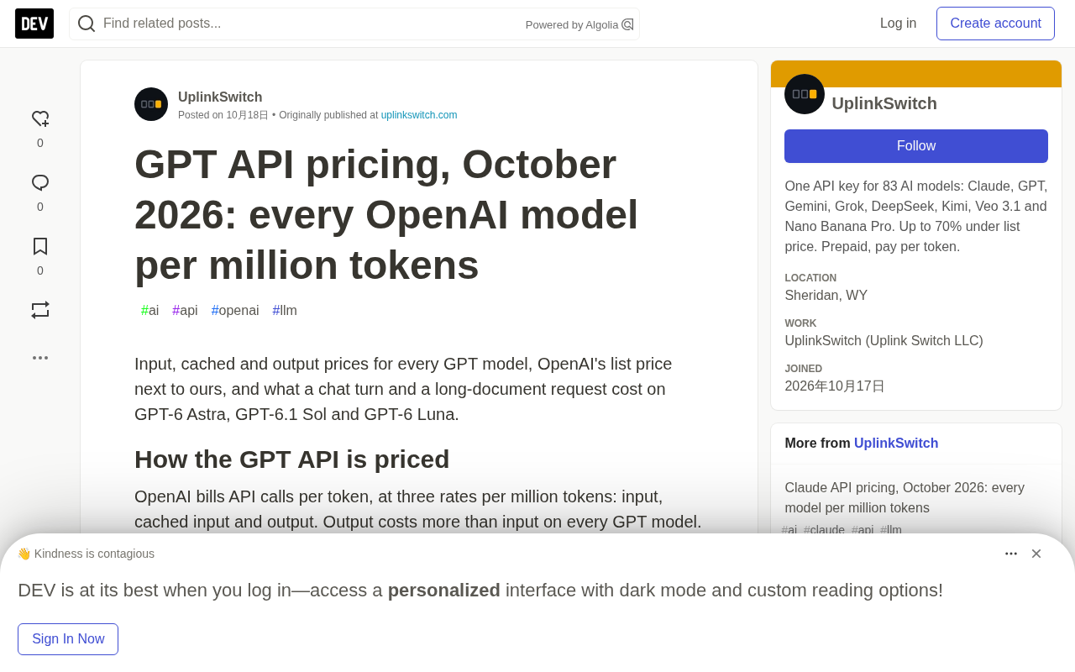Open the sidebar three-dots share menu
This screenshot has height=672, width=1075.
click(40, 358)
